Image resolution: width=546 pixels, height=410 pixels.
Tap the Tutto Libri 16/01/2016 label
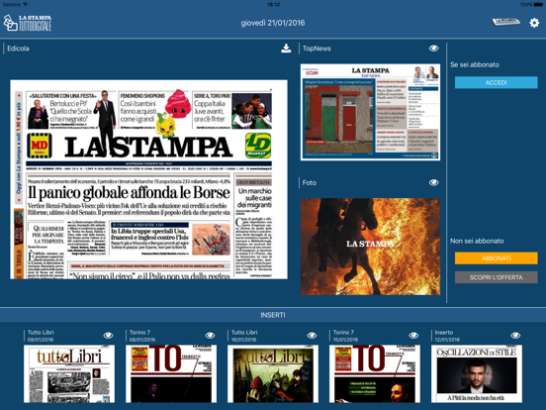pyautogui.click(x=244, y=336)
